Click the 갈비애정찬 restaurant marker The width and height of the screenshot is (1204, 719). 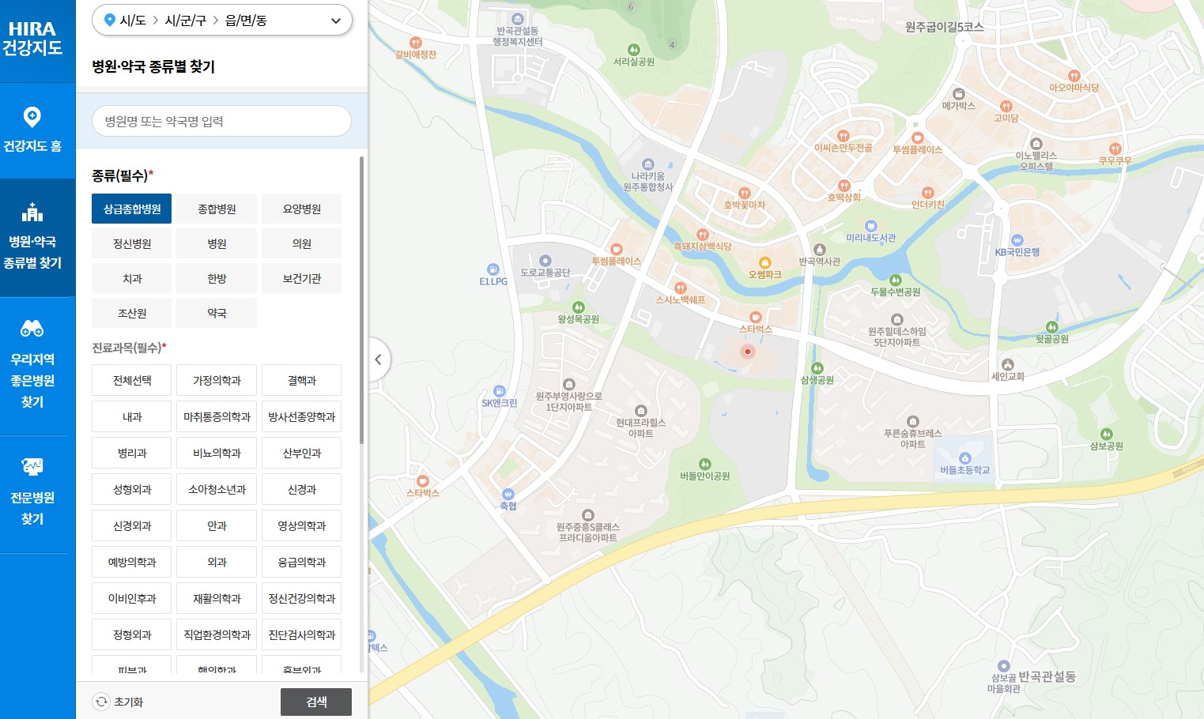coord(416,43)
